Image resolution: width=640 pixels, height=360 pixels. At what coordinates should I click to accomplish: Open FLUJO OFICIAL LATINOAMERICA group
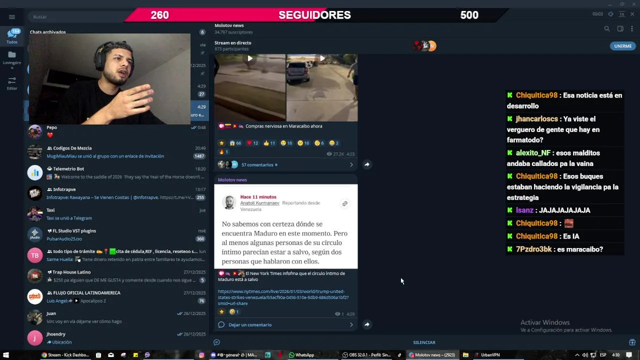tap(116, 296)
